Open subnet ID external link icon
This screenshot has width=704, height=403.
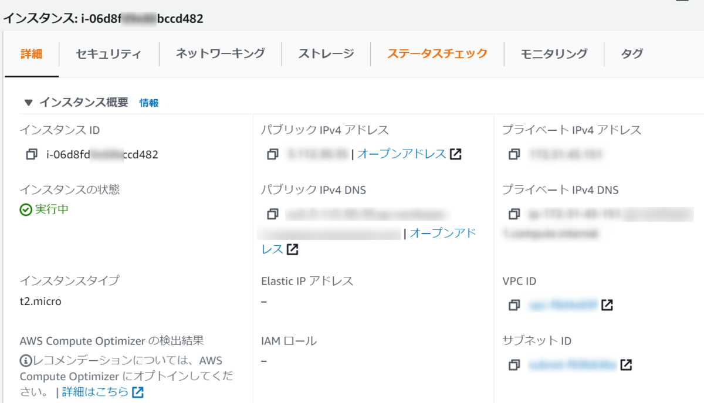(x=626, y=365)
